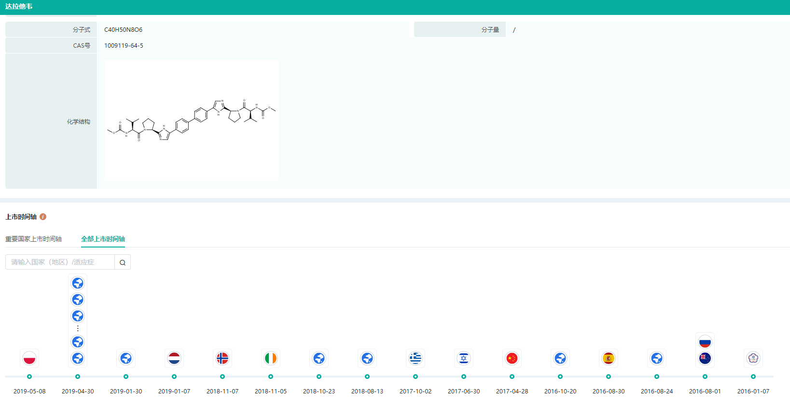
Task: Click the 化学结构 label cell
Action: click(x=51, y=121)
